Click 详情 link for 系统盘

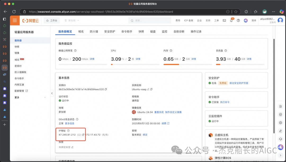(x=249, y=59)
